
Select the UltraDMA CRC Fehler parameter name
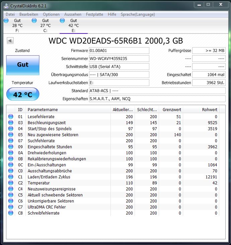(47, 207)
